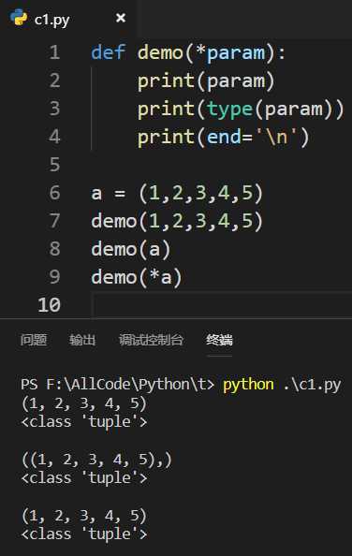Click the 'demo(1,2,3,4,5)' call line

click(177, 221)
